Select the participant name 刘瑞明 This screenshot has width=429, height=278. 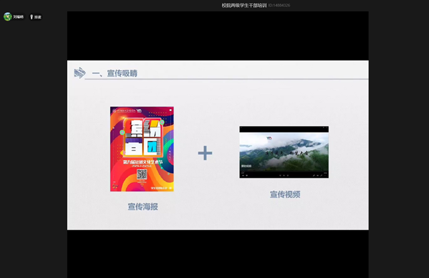pos(18,17)
